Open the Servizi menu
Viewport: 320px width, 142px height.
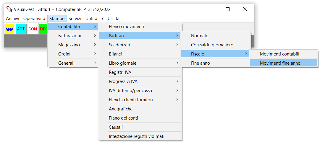point(75,19)
